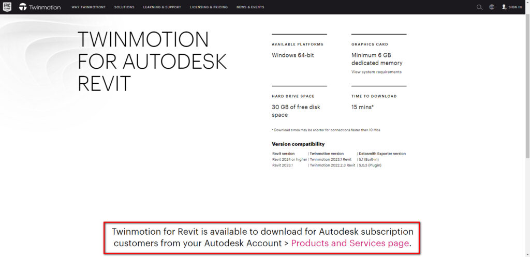Open the language globe icon
Screen dimensions: 530x257
pyautogui.click(x=492, y=7)
